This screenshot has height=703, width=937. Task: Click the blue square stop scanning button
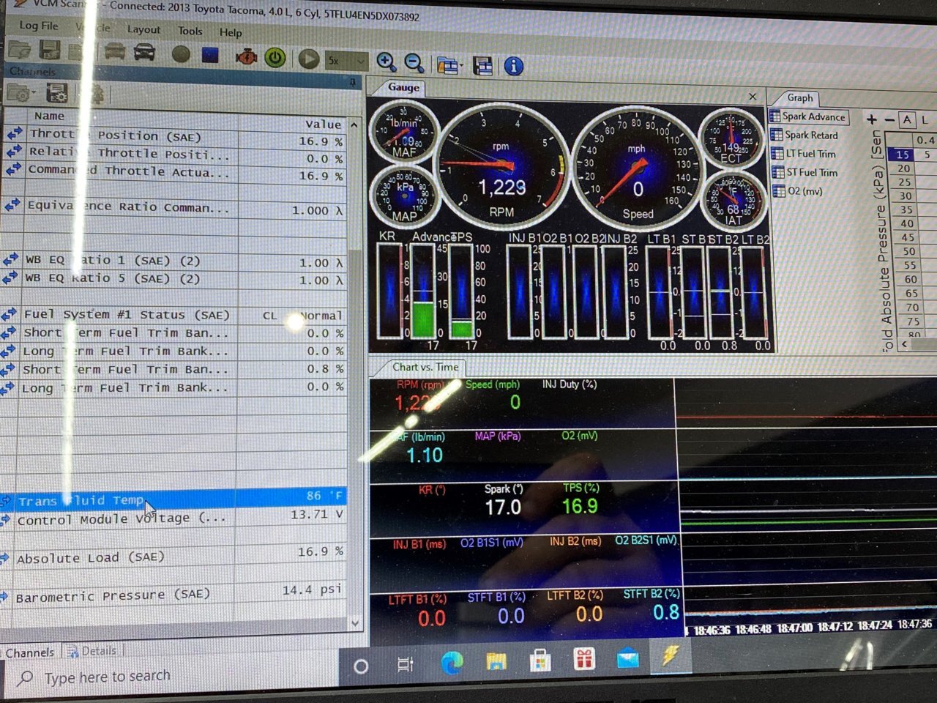tap(210, 55)
